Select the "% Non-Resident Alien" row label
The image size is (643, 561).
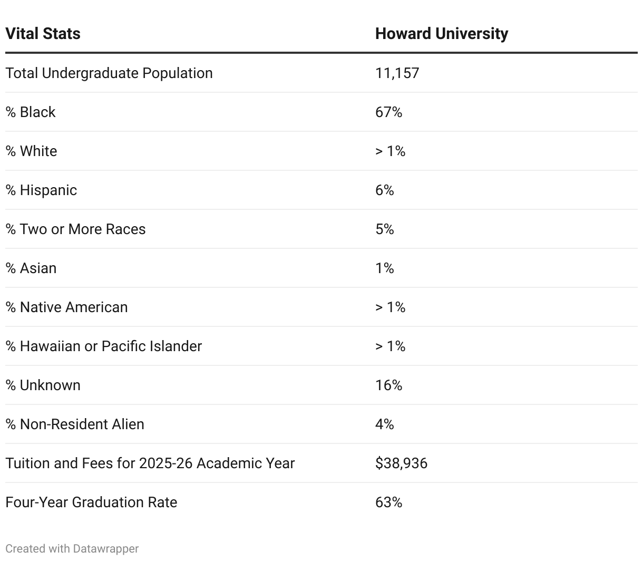pyautogui.click(x=75, y=424)
